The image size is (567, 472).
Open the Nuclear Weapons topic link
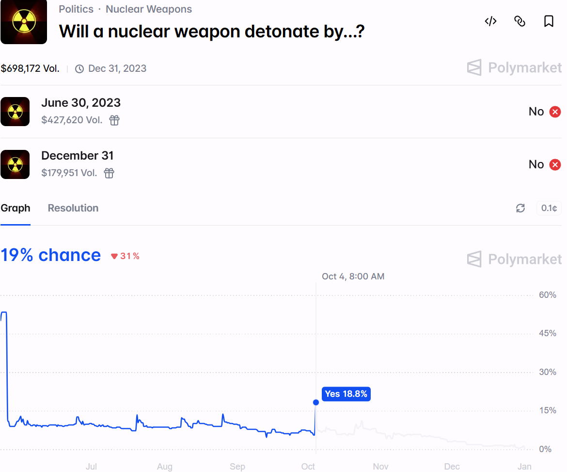[x=148, y=9]
